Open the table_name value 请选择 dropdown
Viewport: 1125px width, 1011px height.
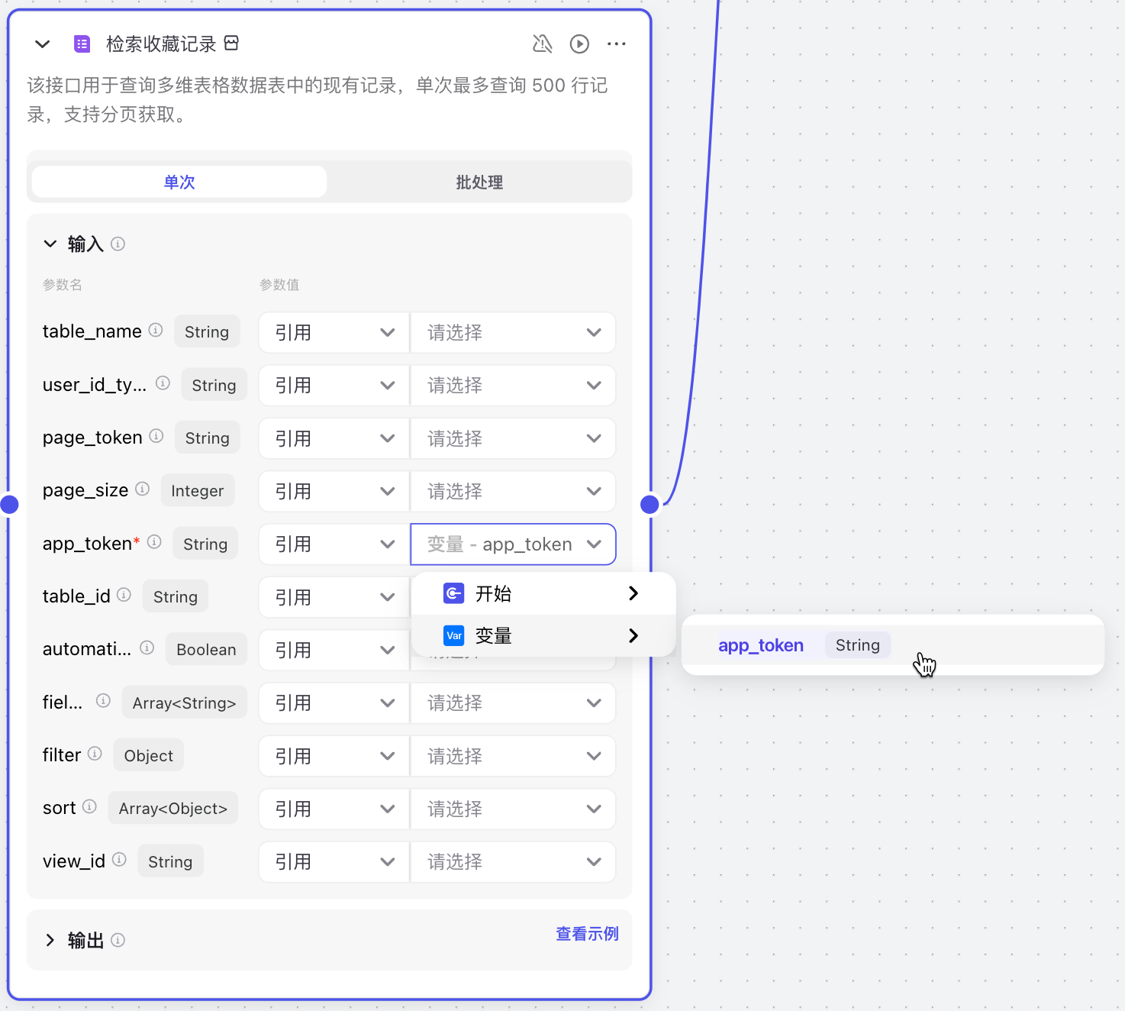point(513,332)
